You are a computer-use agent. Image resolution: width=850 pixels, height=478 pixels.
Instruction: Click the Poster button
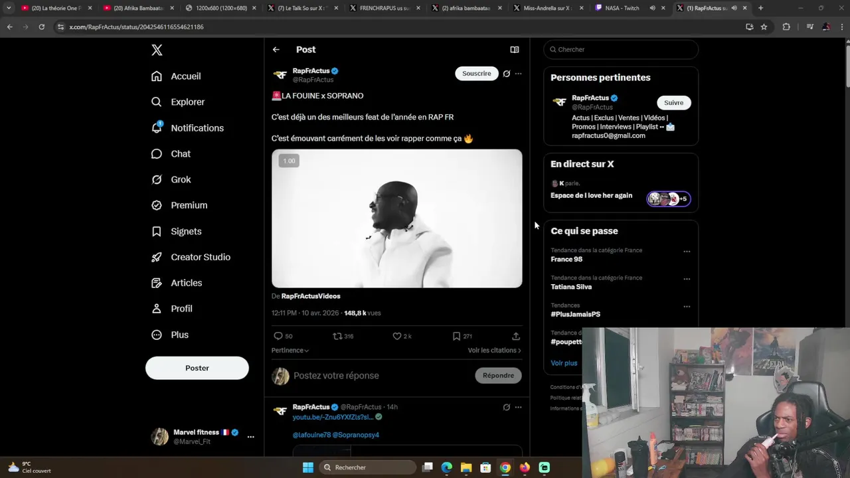197,368
